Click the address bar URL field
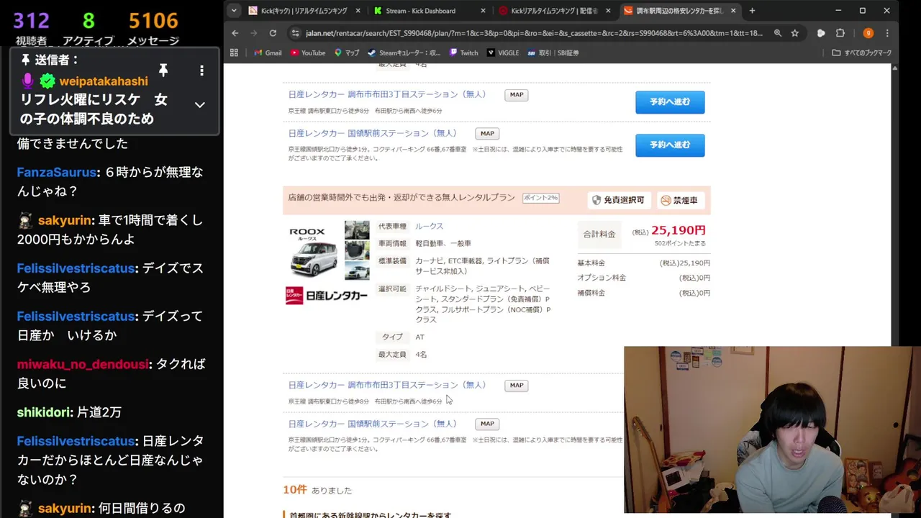Image resolution: width=921 pixels, height=518 pixels. (534, 33)
